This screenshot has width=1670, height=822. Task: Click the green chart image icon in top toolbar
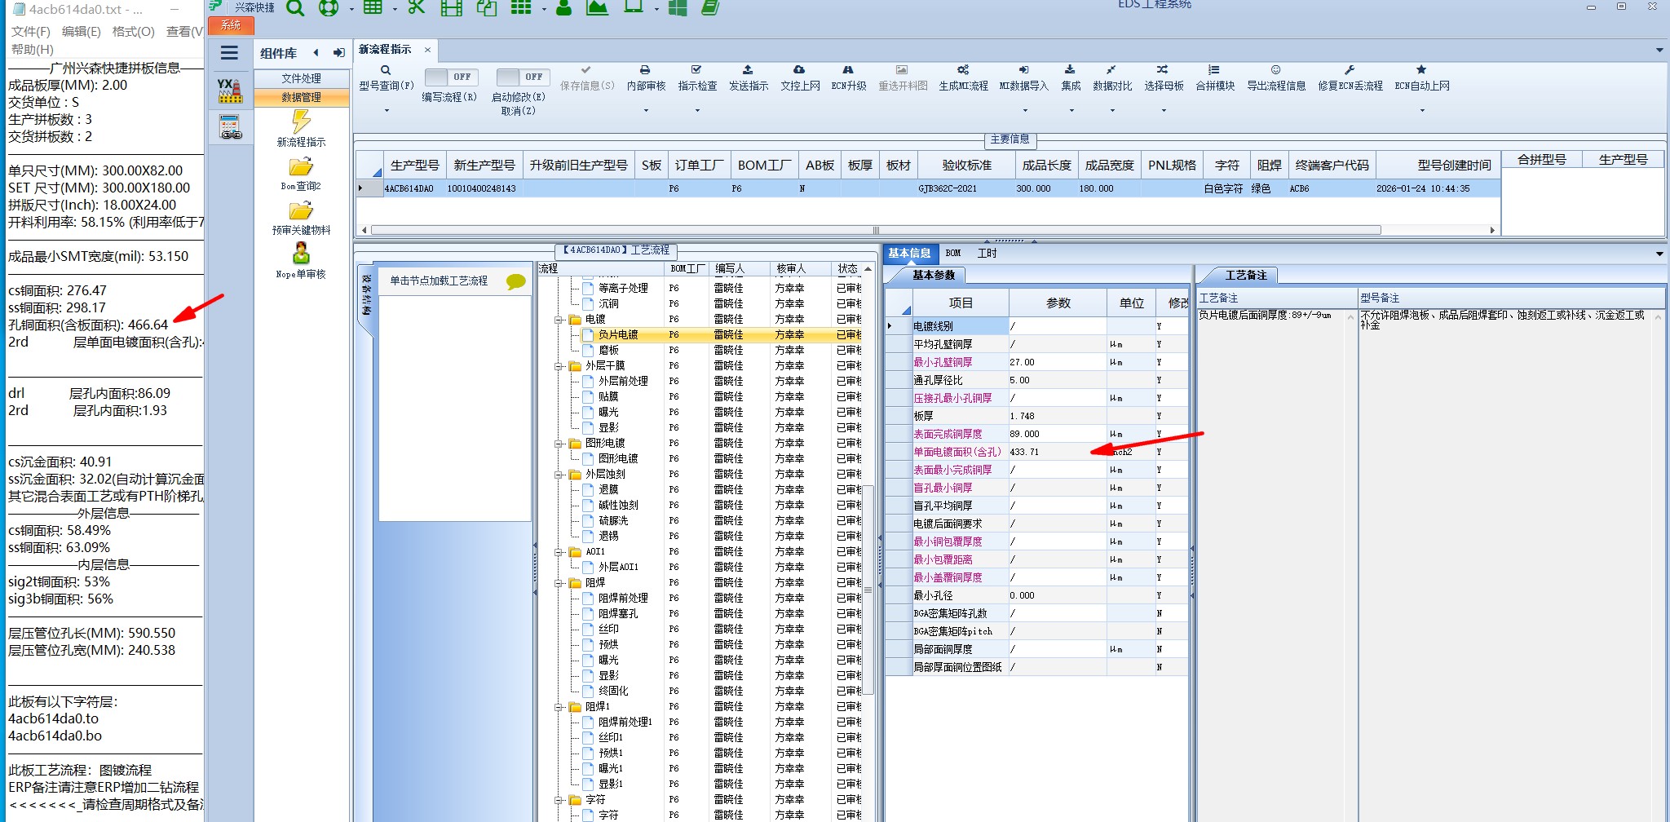click(x=598, y=8)
